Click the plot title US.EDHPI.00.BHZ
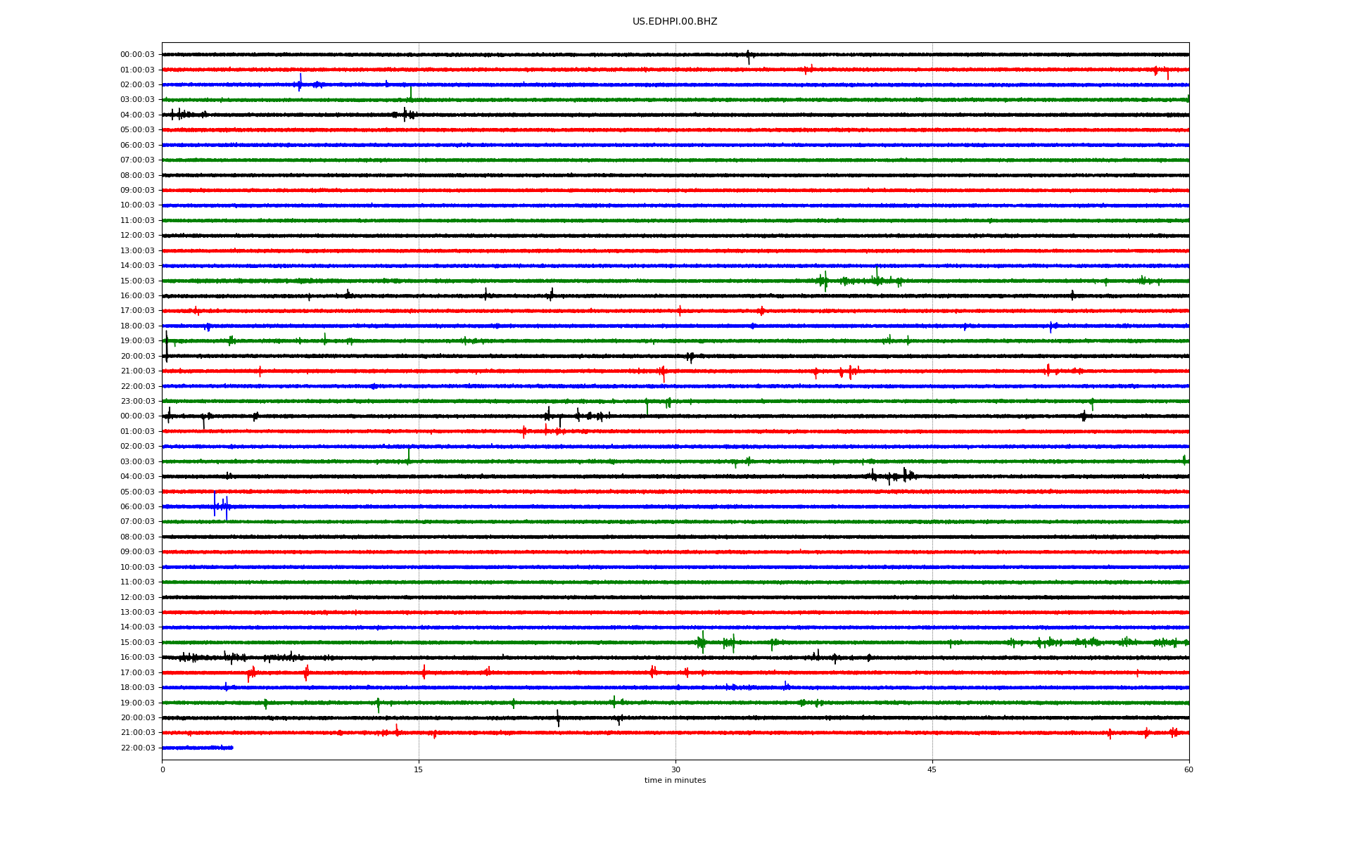1351x844 pixels. point(675,22)
